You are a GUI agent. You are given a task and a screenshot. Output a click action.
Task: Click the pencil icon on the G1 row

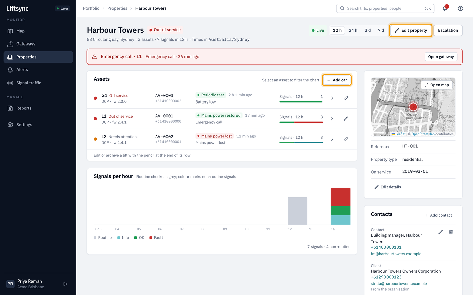pyautogui.click(x=346, y=98)
